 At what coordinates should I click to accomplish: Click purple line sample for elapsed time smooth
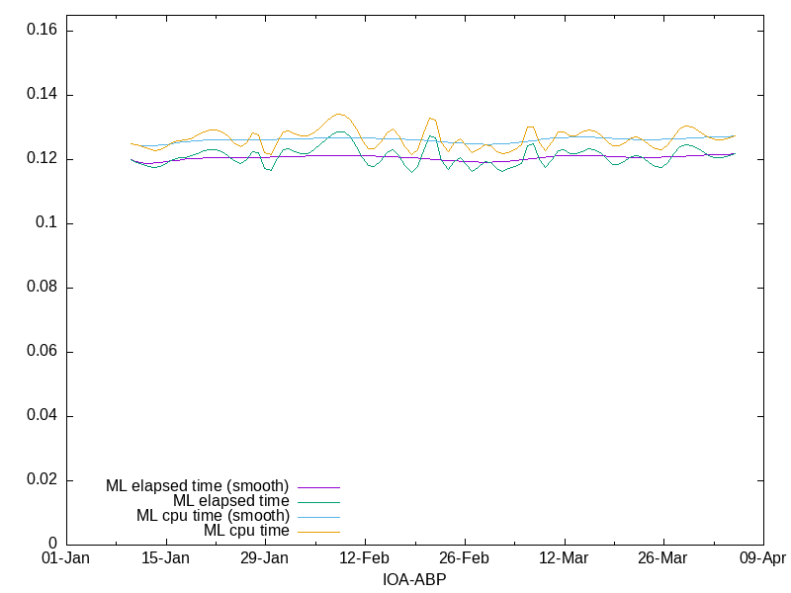(x=316, y=487)
